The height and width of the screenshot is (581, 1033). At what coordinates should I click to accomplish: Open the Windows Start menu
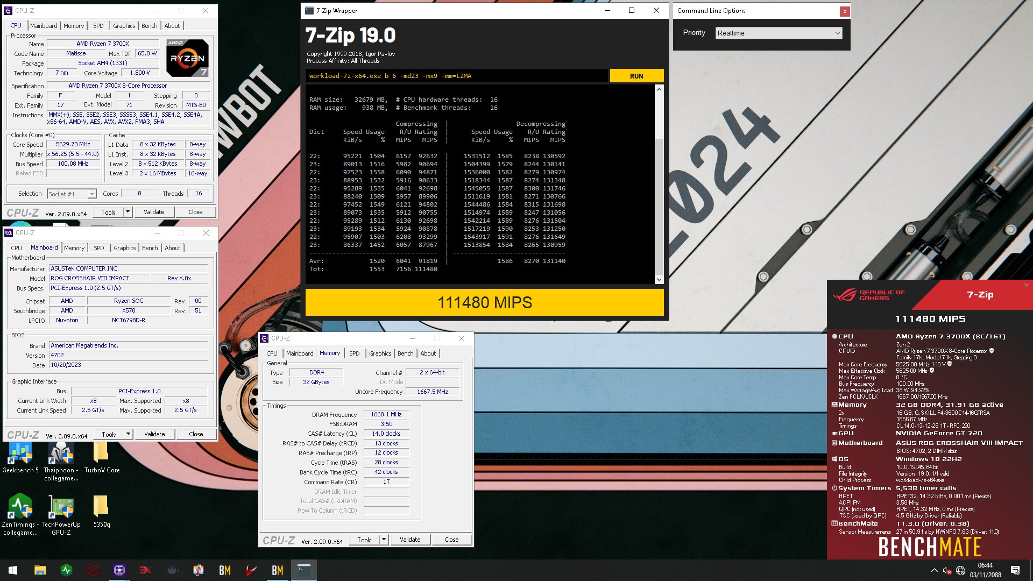[x=13, y=570]
